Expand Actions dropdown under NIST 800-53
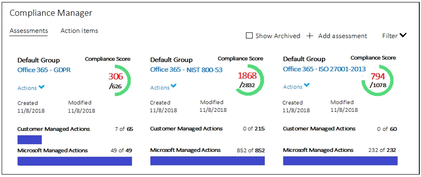This screenshot has width=421, height=177. [x=163, y=87]
